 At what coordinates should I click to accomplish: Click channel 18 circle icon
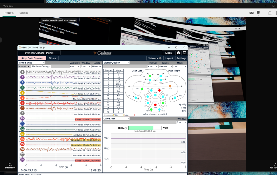point(22,159)
